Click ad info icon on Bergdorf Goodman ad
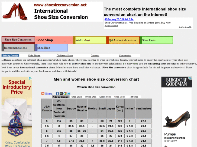 tap(190, 78)
